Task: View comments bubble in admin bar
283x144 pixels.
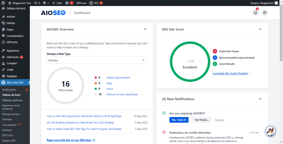Action: pyautogui.click(x=46, y=3)
